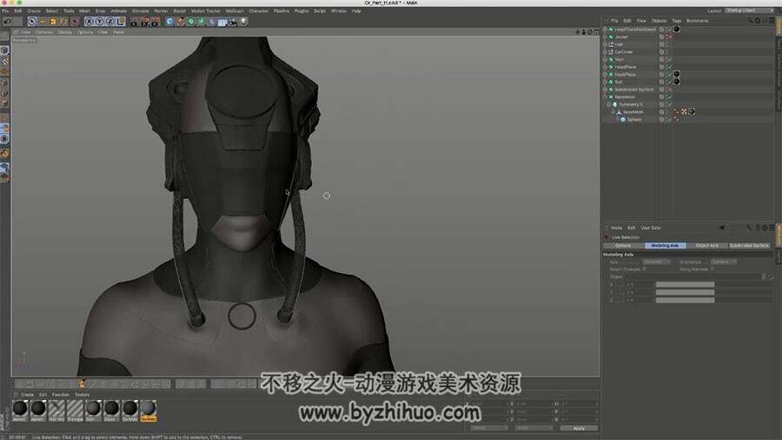Viewport: 782px width, 440px height.
Task: Click the Spline Pen tool icon
Action: click(180, 22)
